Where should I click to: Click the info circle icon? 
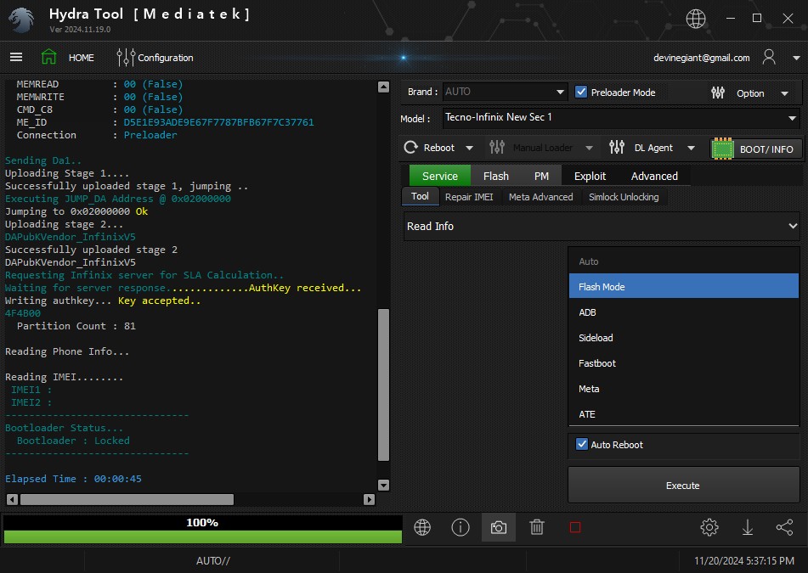coord(461,527)
